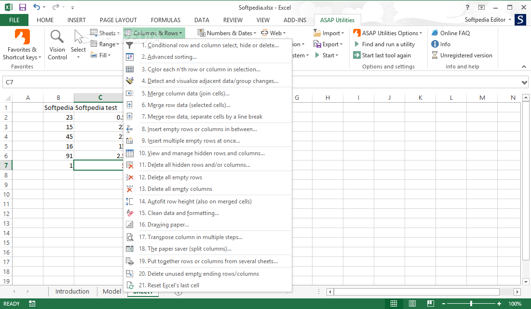The image size is (531, 309).
Task: Click Detect and visualize adjacent data icon
Action: point(129,81)
